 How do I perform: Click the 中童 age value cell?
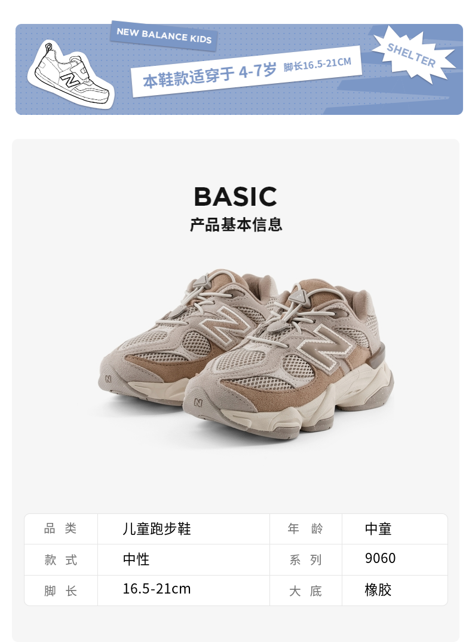[x=378, y=528]
